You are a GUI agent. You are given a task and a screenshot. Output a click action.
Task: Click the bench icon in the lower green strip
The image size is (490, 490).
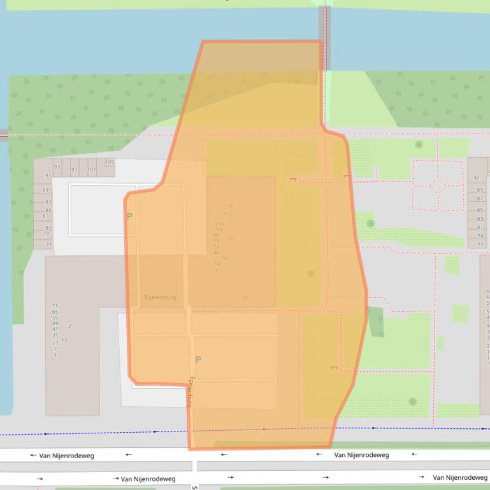(x=334, y=367)
